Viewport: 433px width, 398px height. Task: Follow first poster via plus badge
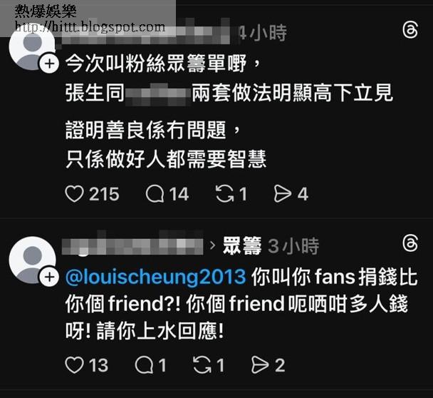(49, 64)
